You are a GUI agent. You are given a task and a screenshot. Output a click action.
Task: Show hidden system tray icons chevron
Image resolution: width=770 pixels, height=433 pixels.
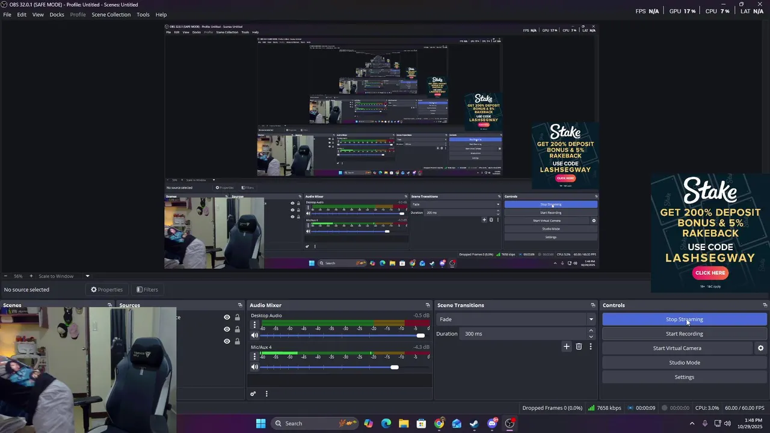(x=692, y=423)
